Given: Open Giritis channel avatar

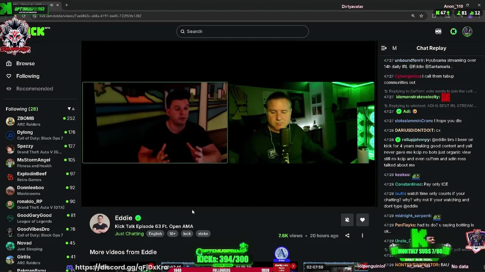Looking at the screenshot, I should (10, 260).
